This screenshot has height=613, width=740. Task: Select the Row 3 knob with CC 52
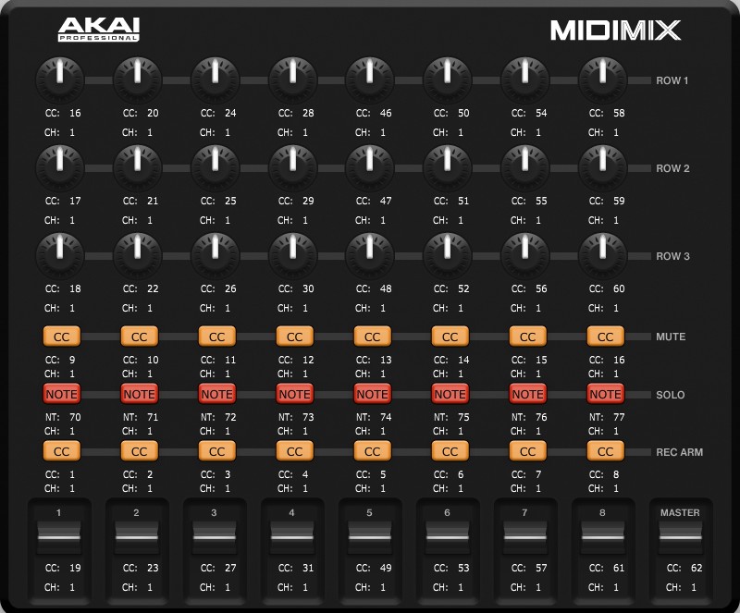coord(449,255)
